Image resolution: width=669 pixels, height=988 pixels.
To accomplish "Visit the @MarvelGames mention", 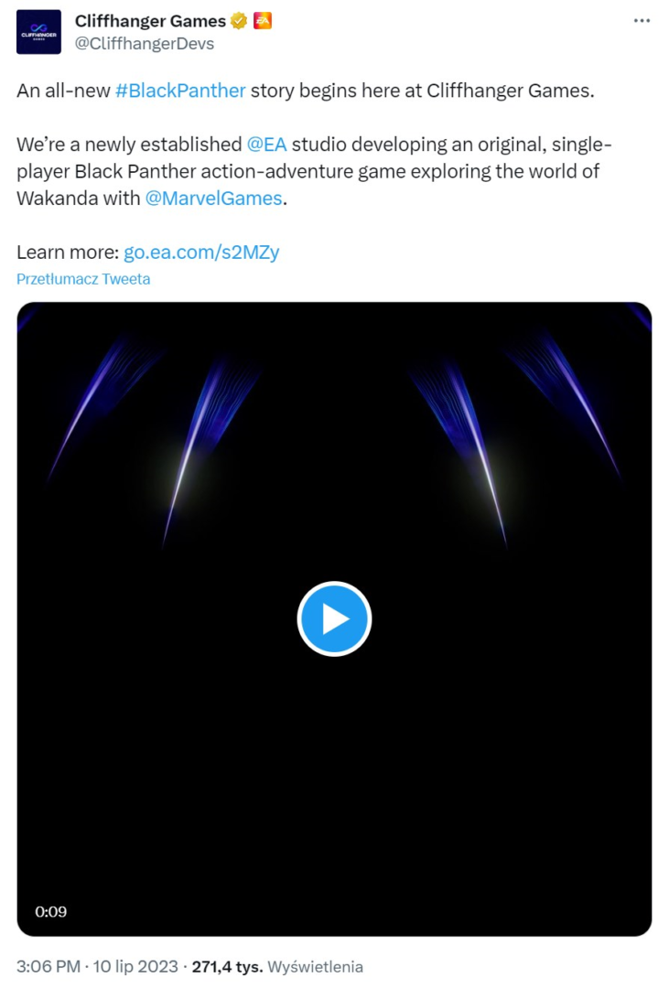I will 213,198.
